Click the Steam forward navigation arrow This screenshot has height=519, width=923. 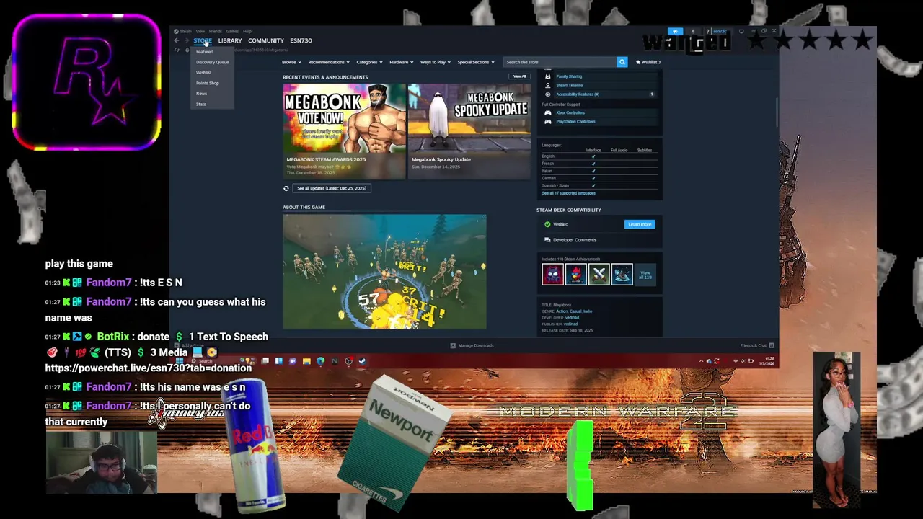[187, 40]
